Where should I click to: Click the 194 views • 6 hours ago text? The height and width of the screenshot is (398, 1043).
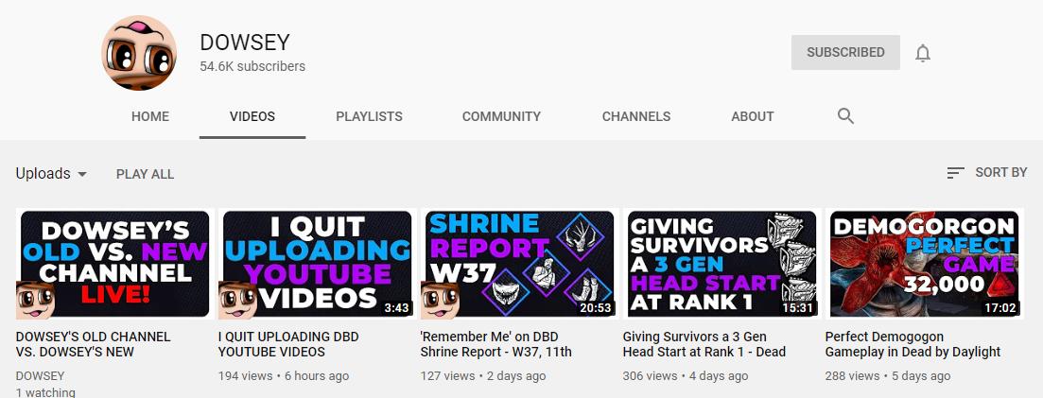(x=284, y=376)
